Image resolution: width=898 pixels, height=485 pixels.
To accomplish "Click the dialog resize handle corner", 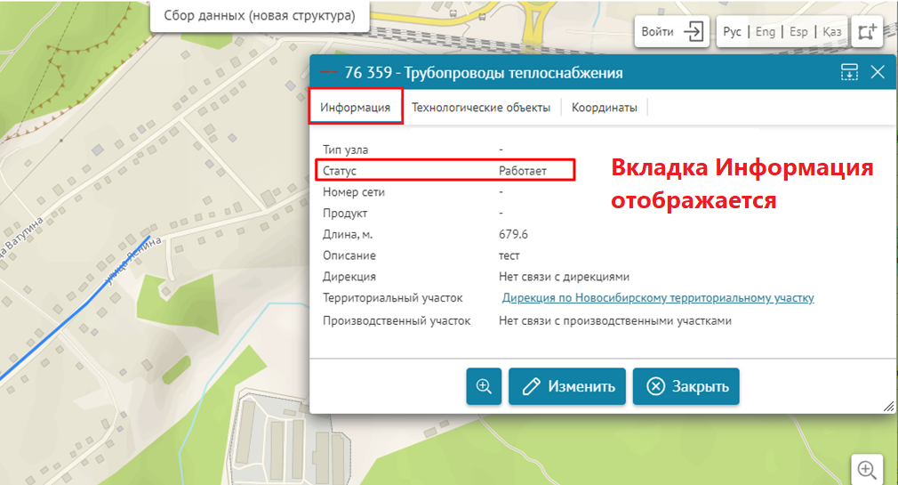I will (888, 406).
